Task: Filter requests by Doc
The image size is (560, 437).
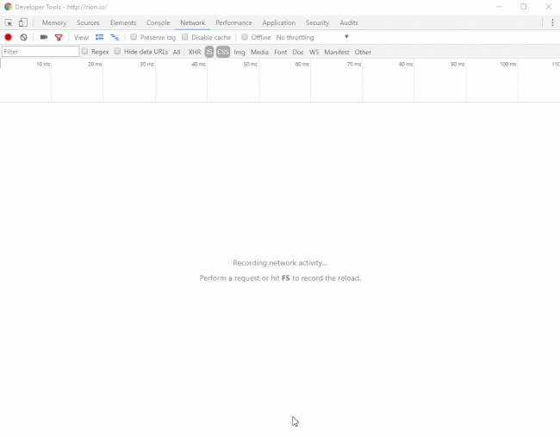Action: pyautogui.click(x=298, y=52)
